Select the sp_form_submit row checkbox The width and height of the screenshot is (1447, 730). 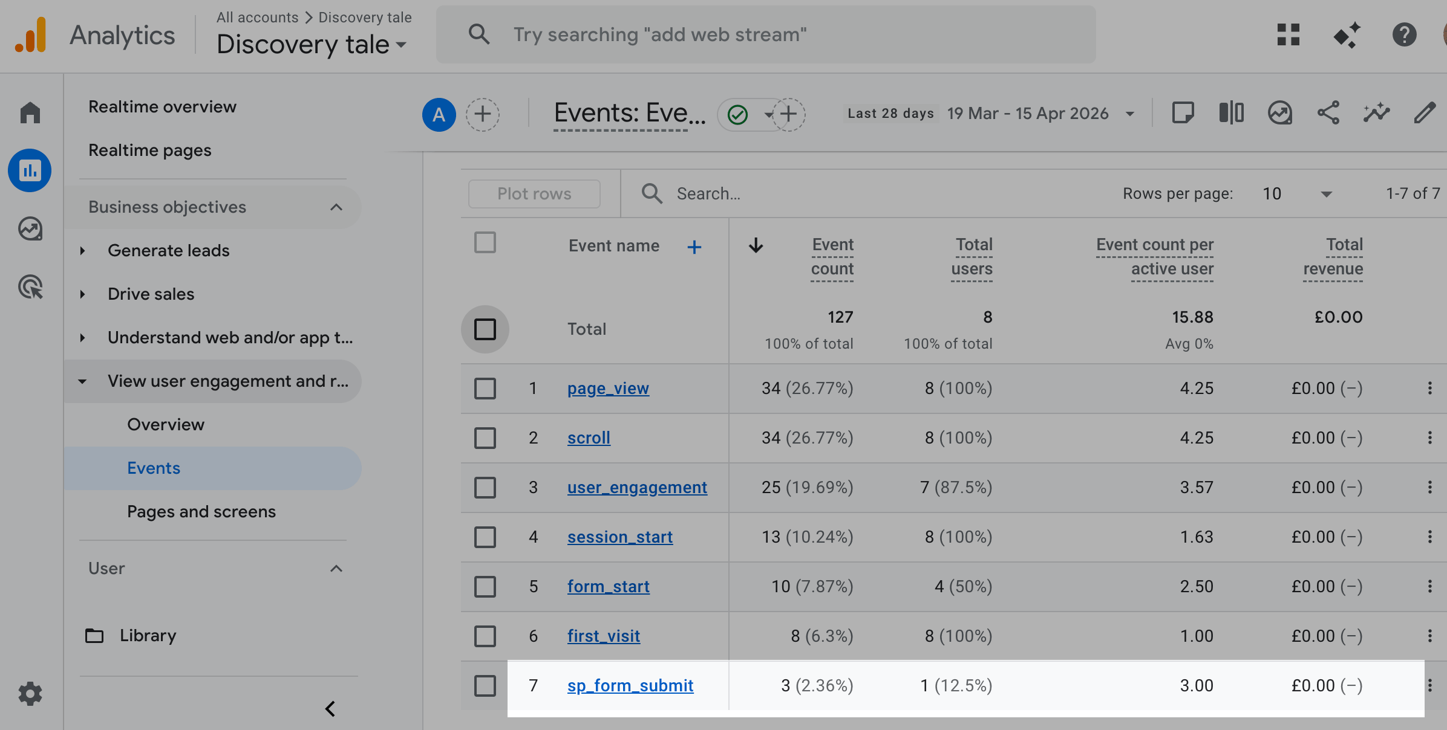(485, 686)
